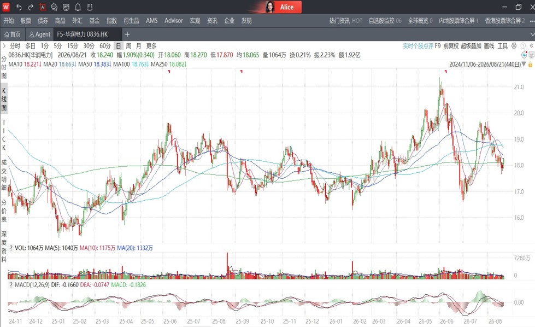The height and width of the screenshot is (327, 535).
Task: Switch to the 60分 interval
Action: point(105,46)
